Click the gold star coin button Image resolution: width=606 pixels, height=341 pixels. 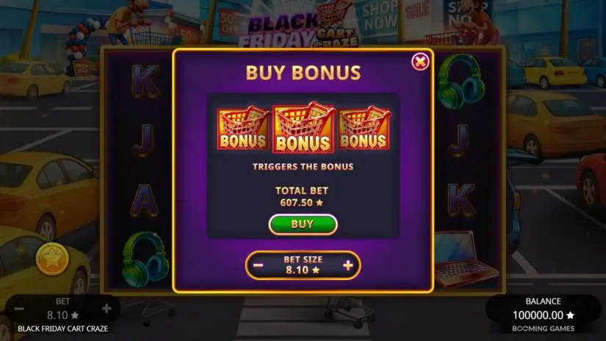point(53,259)
